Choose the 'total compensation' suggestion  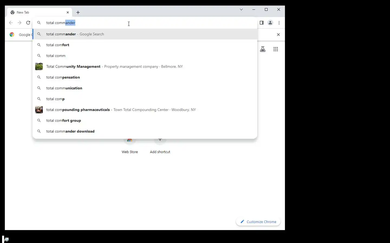(x=145, y=77)
